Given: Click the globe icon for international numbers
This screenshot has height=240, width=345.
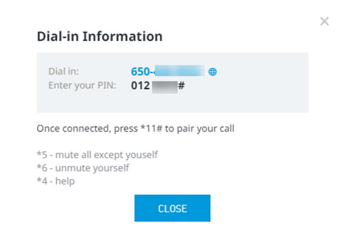Looking at the screenshot, I should pyautogui.click(x=212, y=72).
